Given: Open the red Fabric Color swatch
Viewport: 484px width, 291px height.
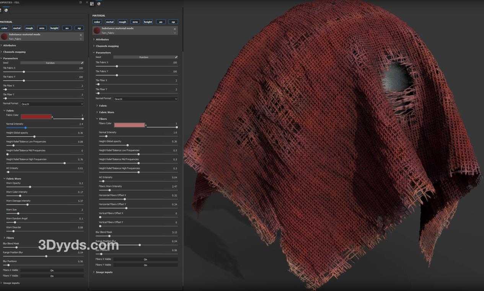Looking at the screenshot, I should click(36, 116).
